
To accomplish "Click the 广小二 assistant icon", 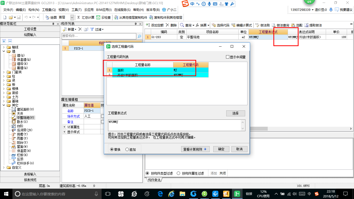I will (x=169, y=10).
